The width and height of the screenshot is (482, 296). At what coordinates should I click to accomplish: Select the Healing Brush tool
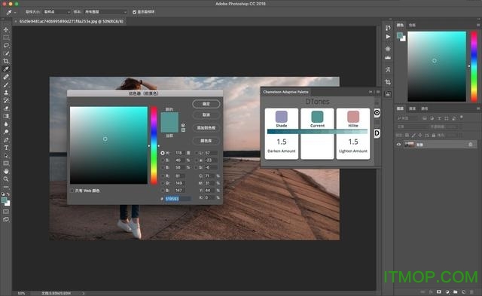click(6, 77)
